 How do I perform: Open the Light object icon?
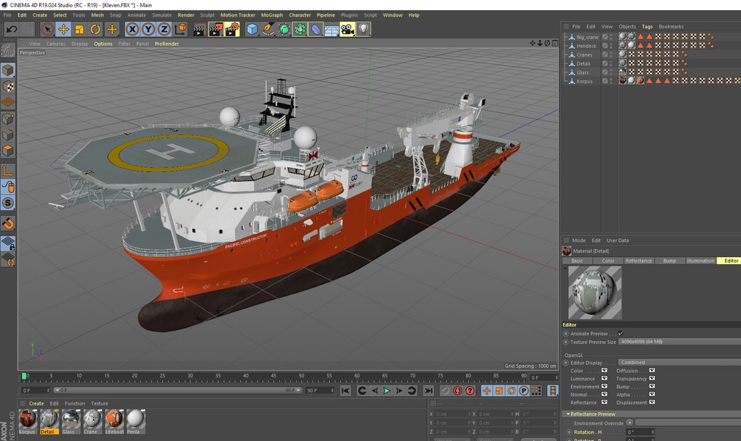[363, 29]
